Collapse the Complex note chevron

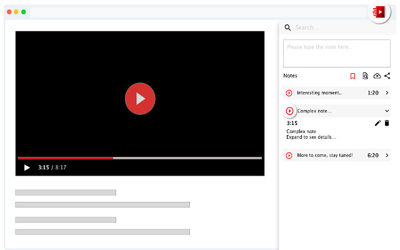click(x=387, y=111)
